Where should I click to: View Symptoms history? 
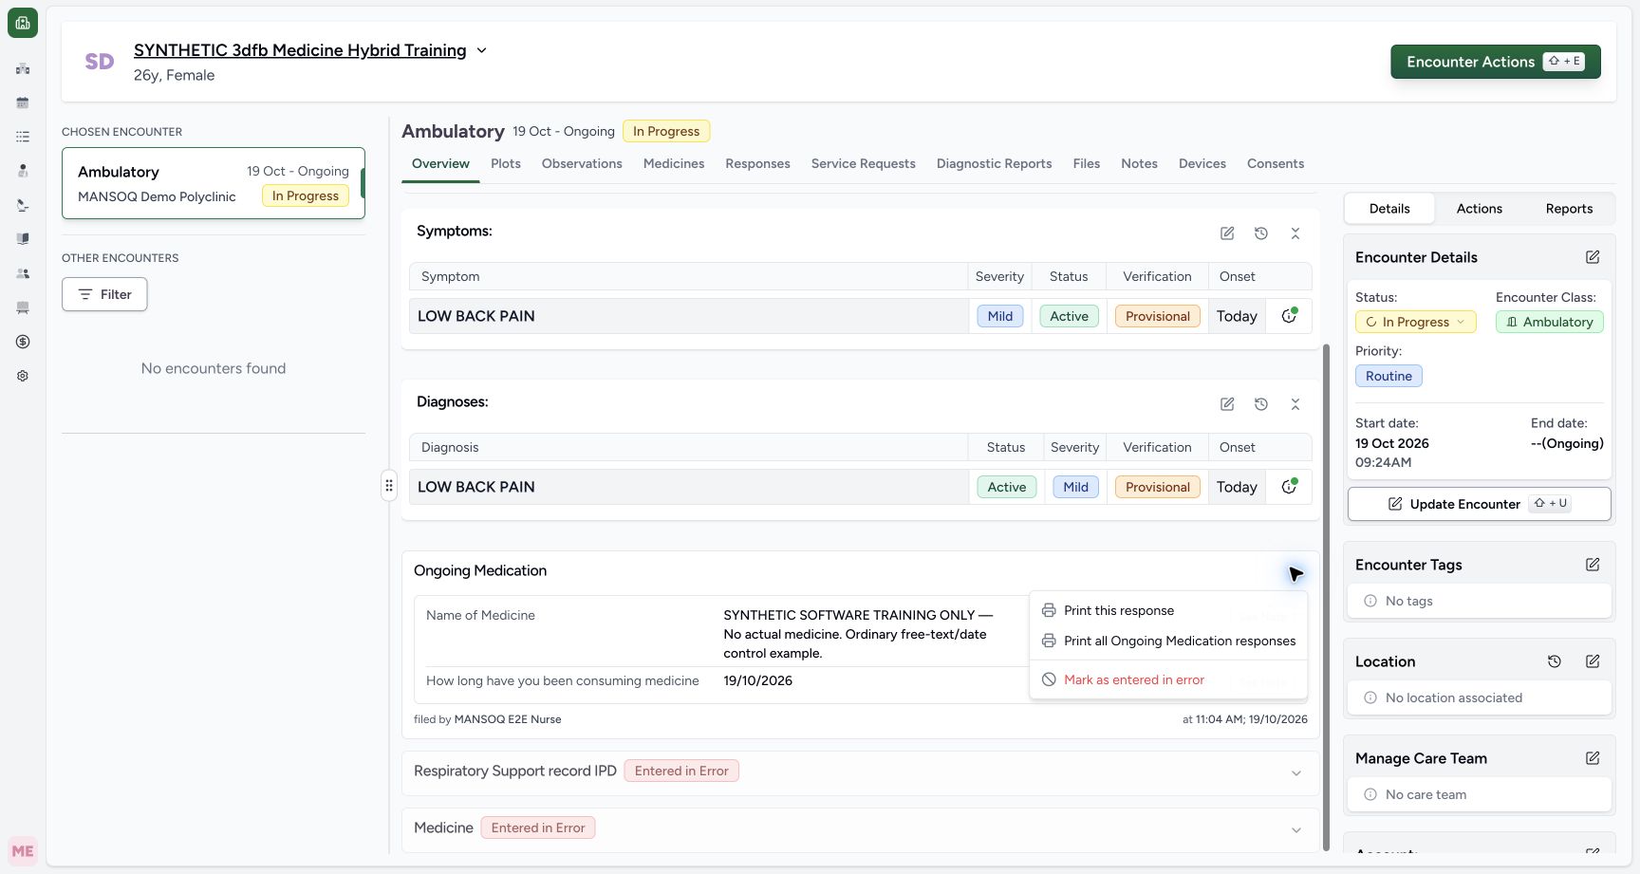[1261, 233]
